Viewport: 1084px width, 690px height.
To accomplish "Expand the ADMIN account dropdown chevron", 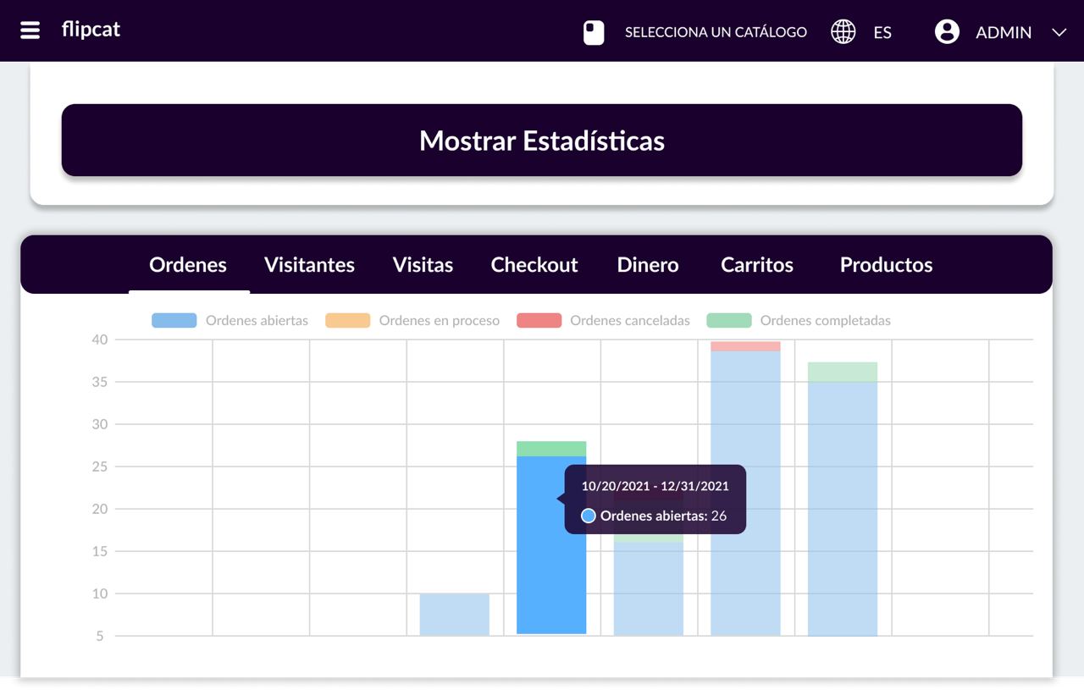I will tap(1059, 32).
